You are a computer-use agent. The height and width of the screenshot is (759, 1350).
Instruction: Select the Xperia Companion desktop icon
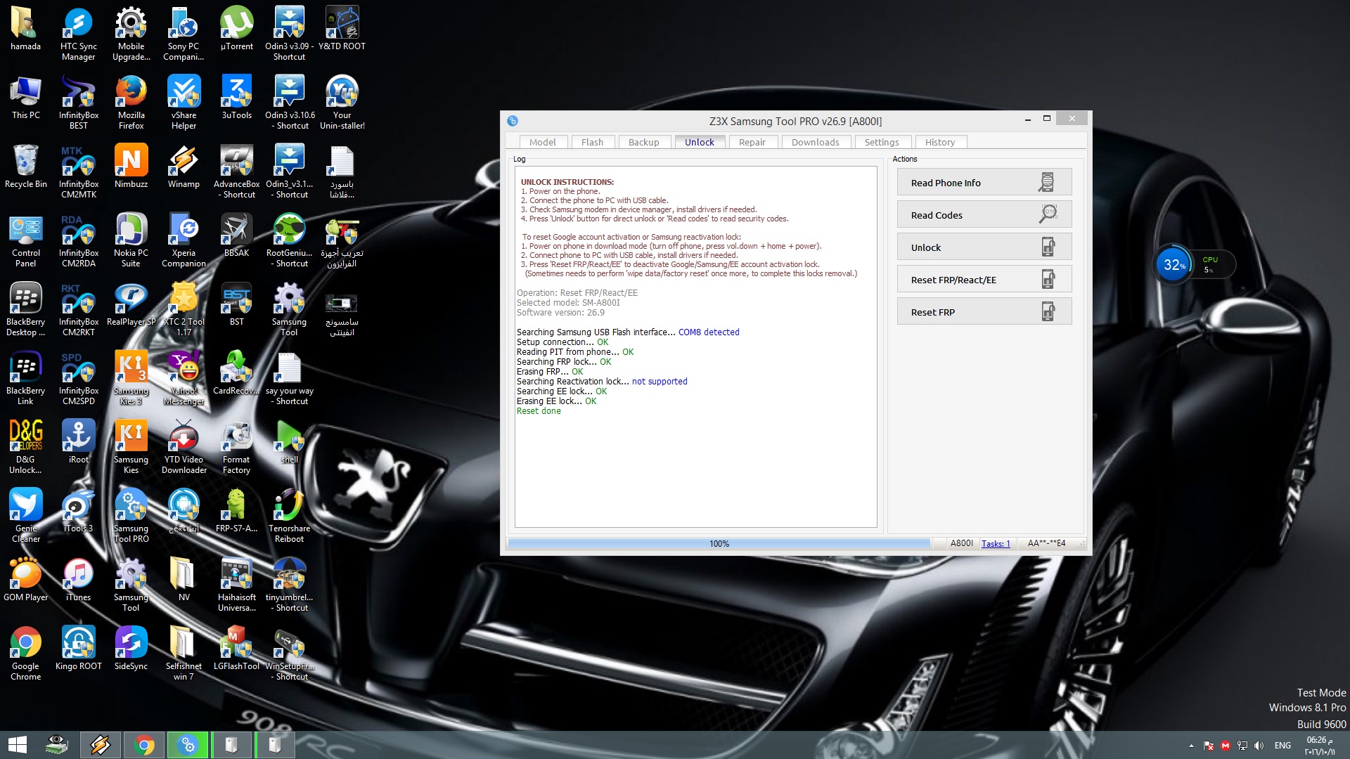click(x=184, y=241)
